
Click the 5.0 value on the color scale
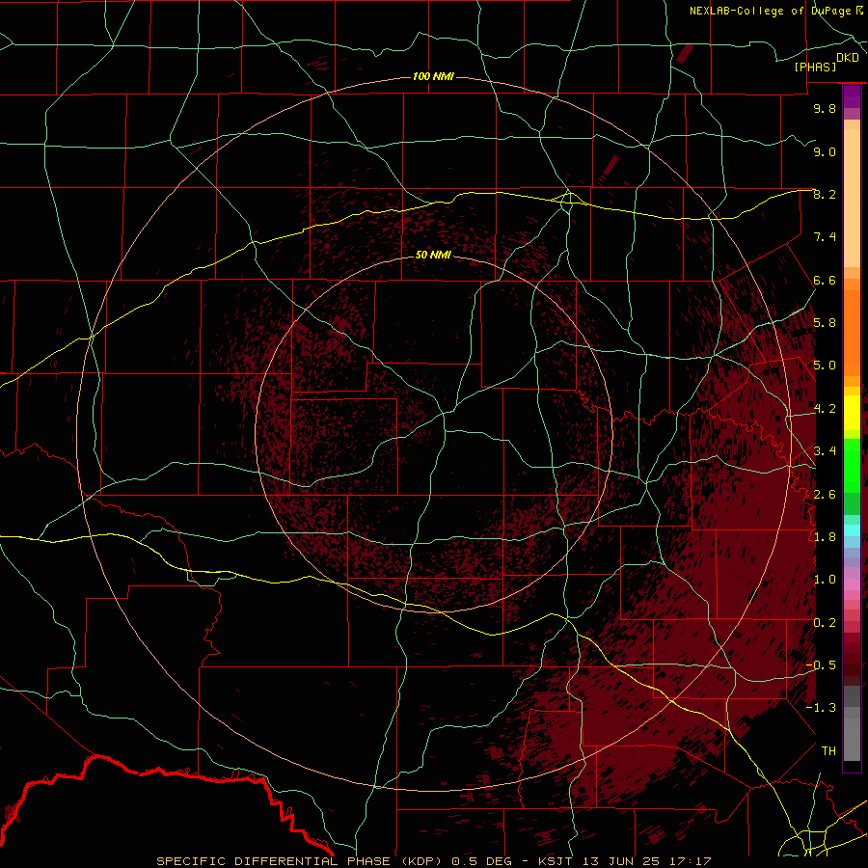click(x=825, y=366)
